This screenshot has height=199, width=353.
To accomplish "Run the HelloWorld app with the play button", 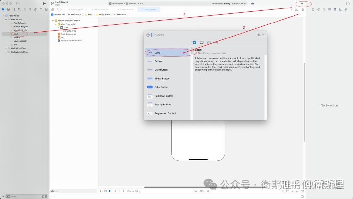I will (x=44, y=3).
